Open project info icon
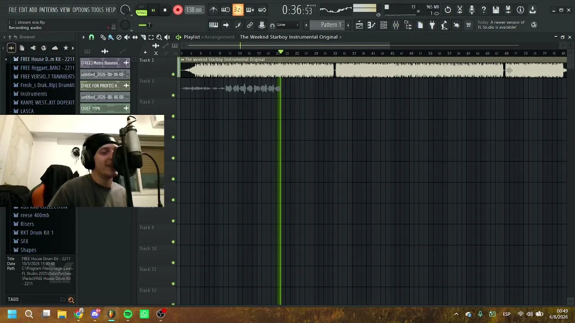575x323 pixels. point(520,9)
